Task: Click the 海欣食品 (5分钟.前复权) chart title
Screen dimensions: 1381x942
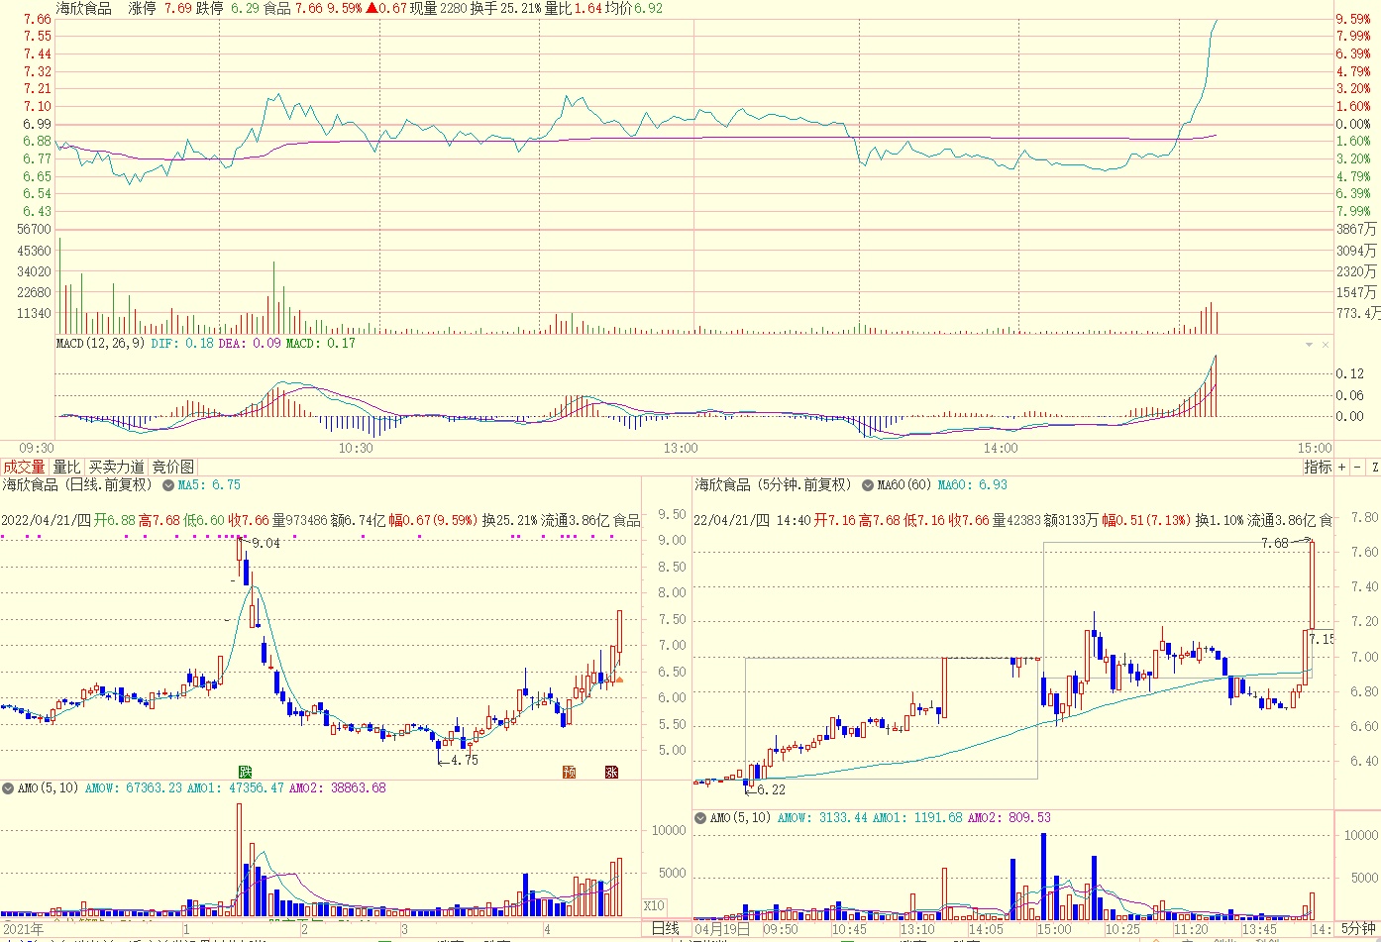Action: 773,485
